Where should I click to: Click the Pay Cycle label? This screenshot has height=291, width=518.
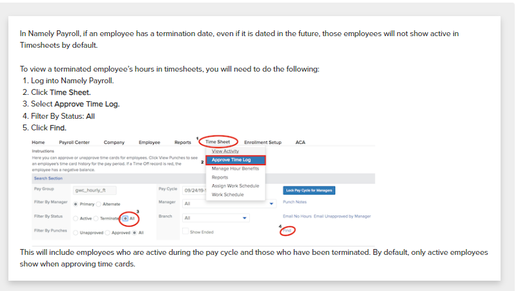(x=168, y=189)
